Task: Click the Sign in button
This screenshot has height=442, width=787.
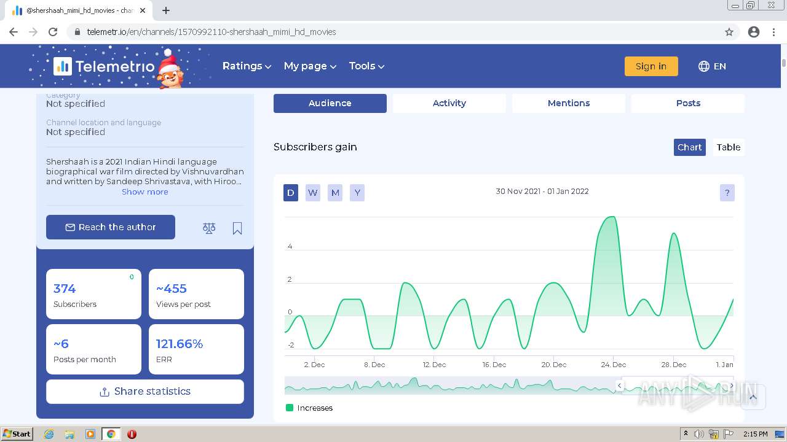Action: [x=651, y=66]
